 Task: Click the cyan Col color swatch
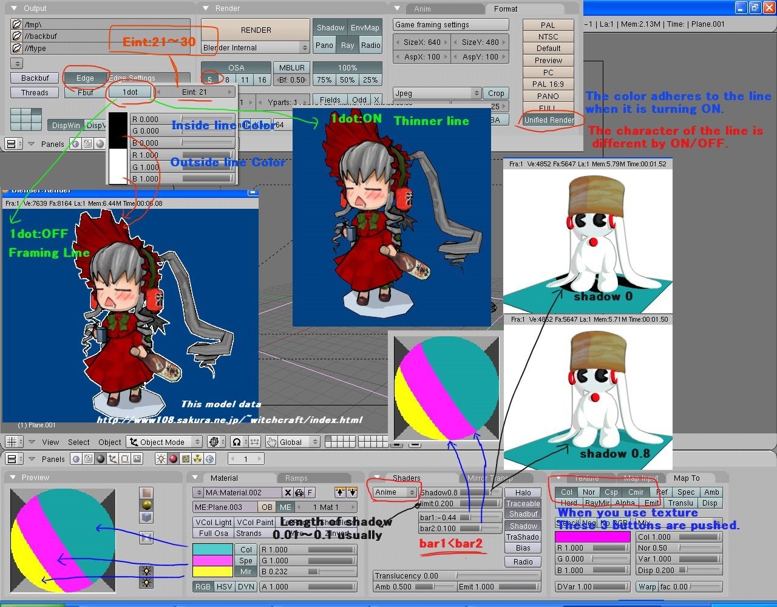(212, 549)
